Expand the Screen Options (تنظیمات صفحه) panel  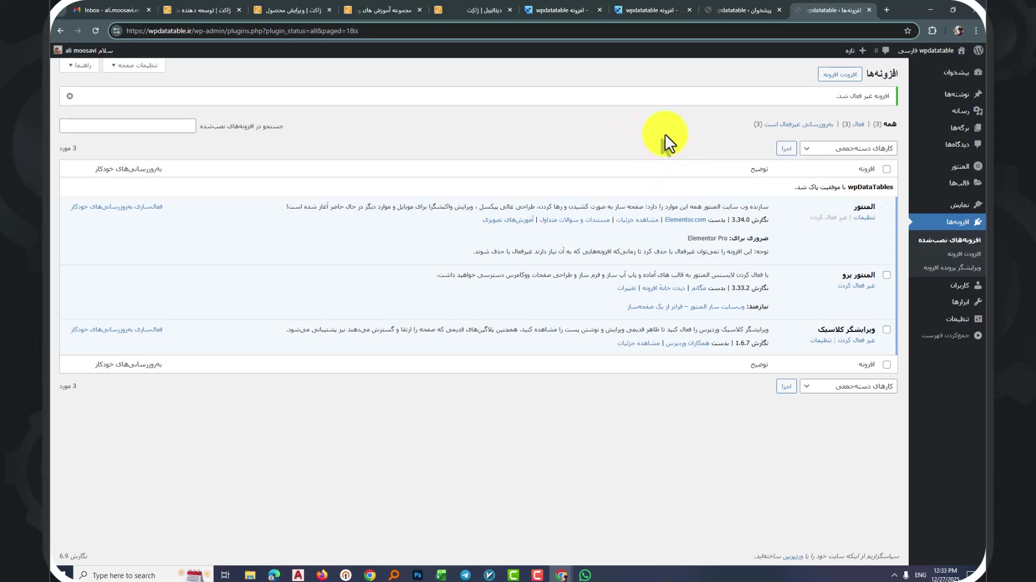point(134,65)
